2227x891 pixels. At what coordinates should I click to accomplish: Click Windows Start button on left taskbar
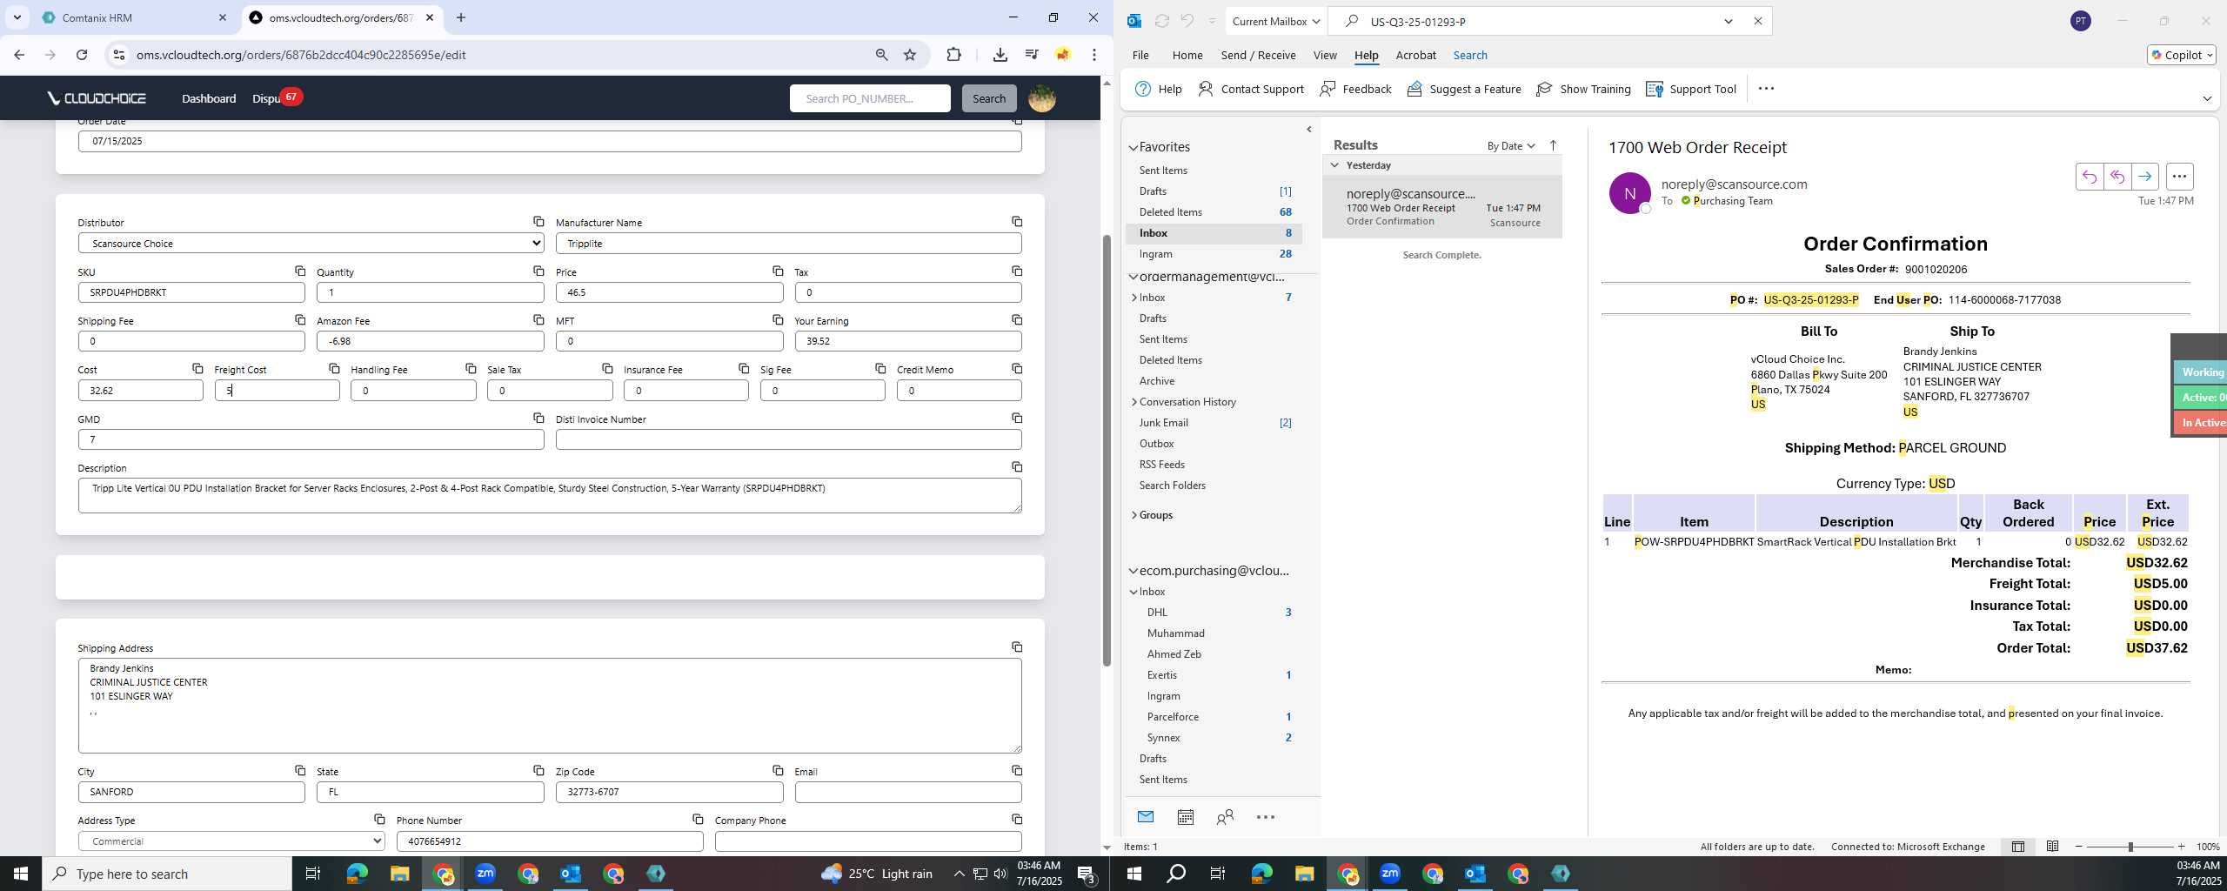pos(21,874)
